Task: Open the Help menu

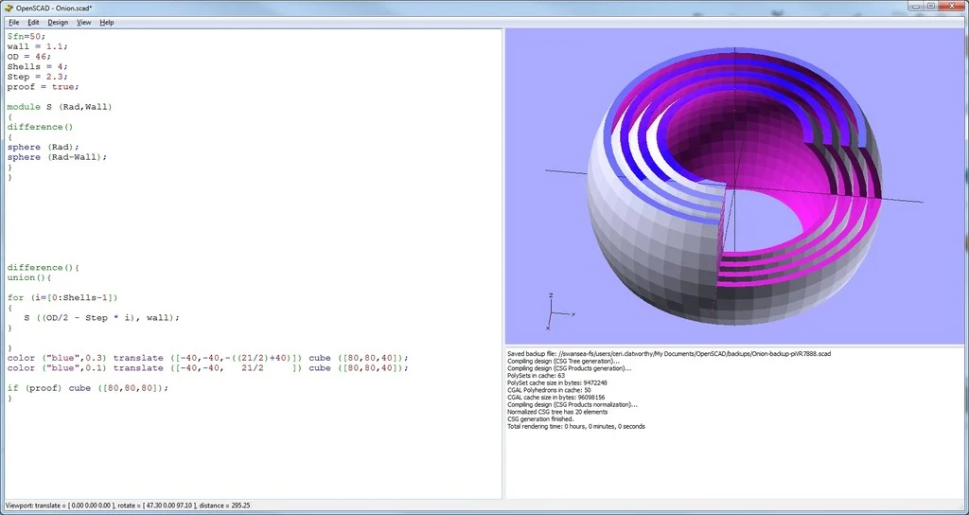Action: point(107,23)
